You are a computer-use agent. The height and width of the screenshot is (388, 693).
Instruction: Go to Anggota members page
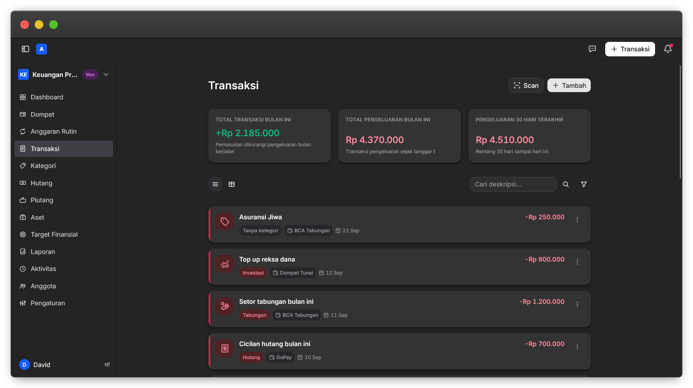(x=64, y=286)
